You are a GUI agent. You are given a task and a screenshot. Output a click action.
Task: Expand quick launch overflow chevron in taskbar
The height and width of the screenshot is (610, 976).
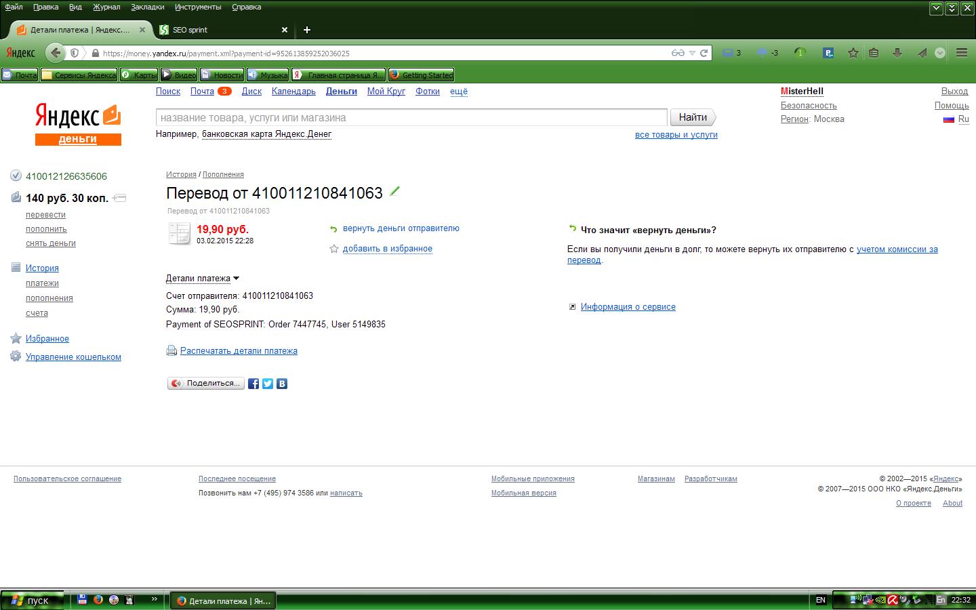click(154, 599)
